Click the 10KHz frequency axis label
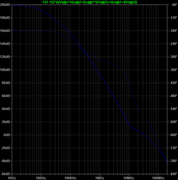178x180 pixels. click(x=41, y=178)
